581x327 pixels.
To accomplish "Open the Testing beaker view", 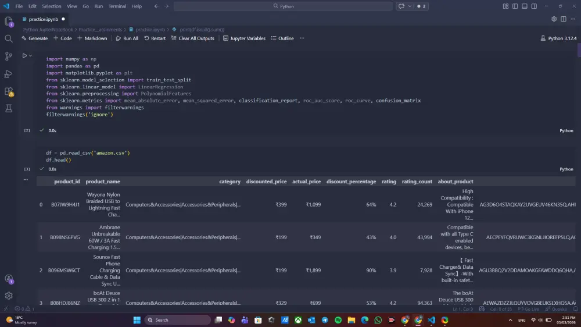I will coord(9,108).
